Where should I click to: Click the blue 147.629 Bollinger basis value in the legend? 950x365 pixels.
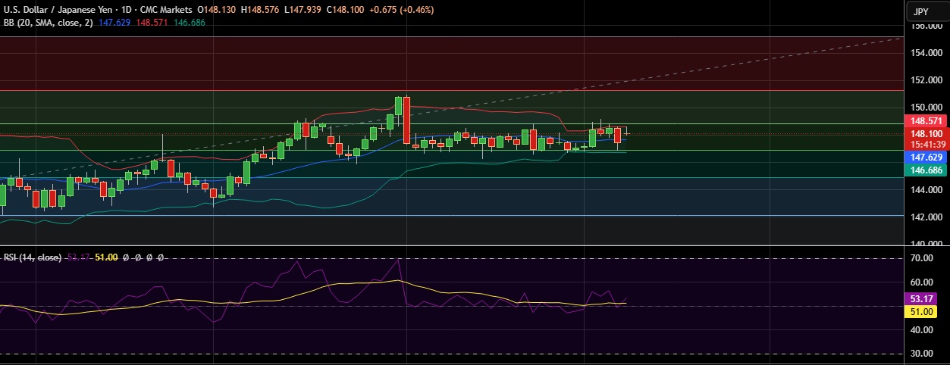[x=116, y=23]
